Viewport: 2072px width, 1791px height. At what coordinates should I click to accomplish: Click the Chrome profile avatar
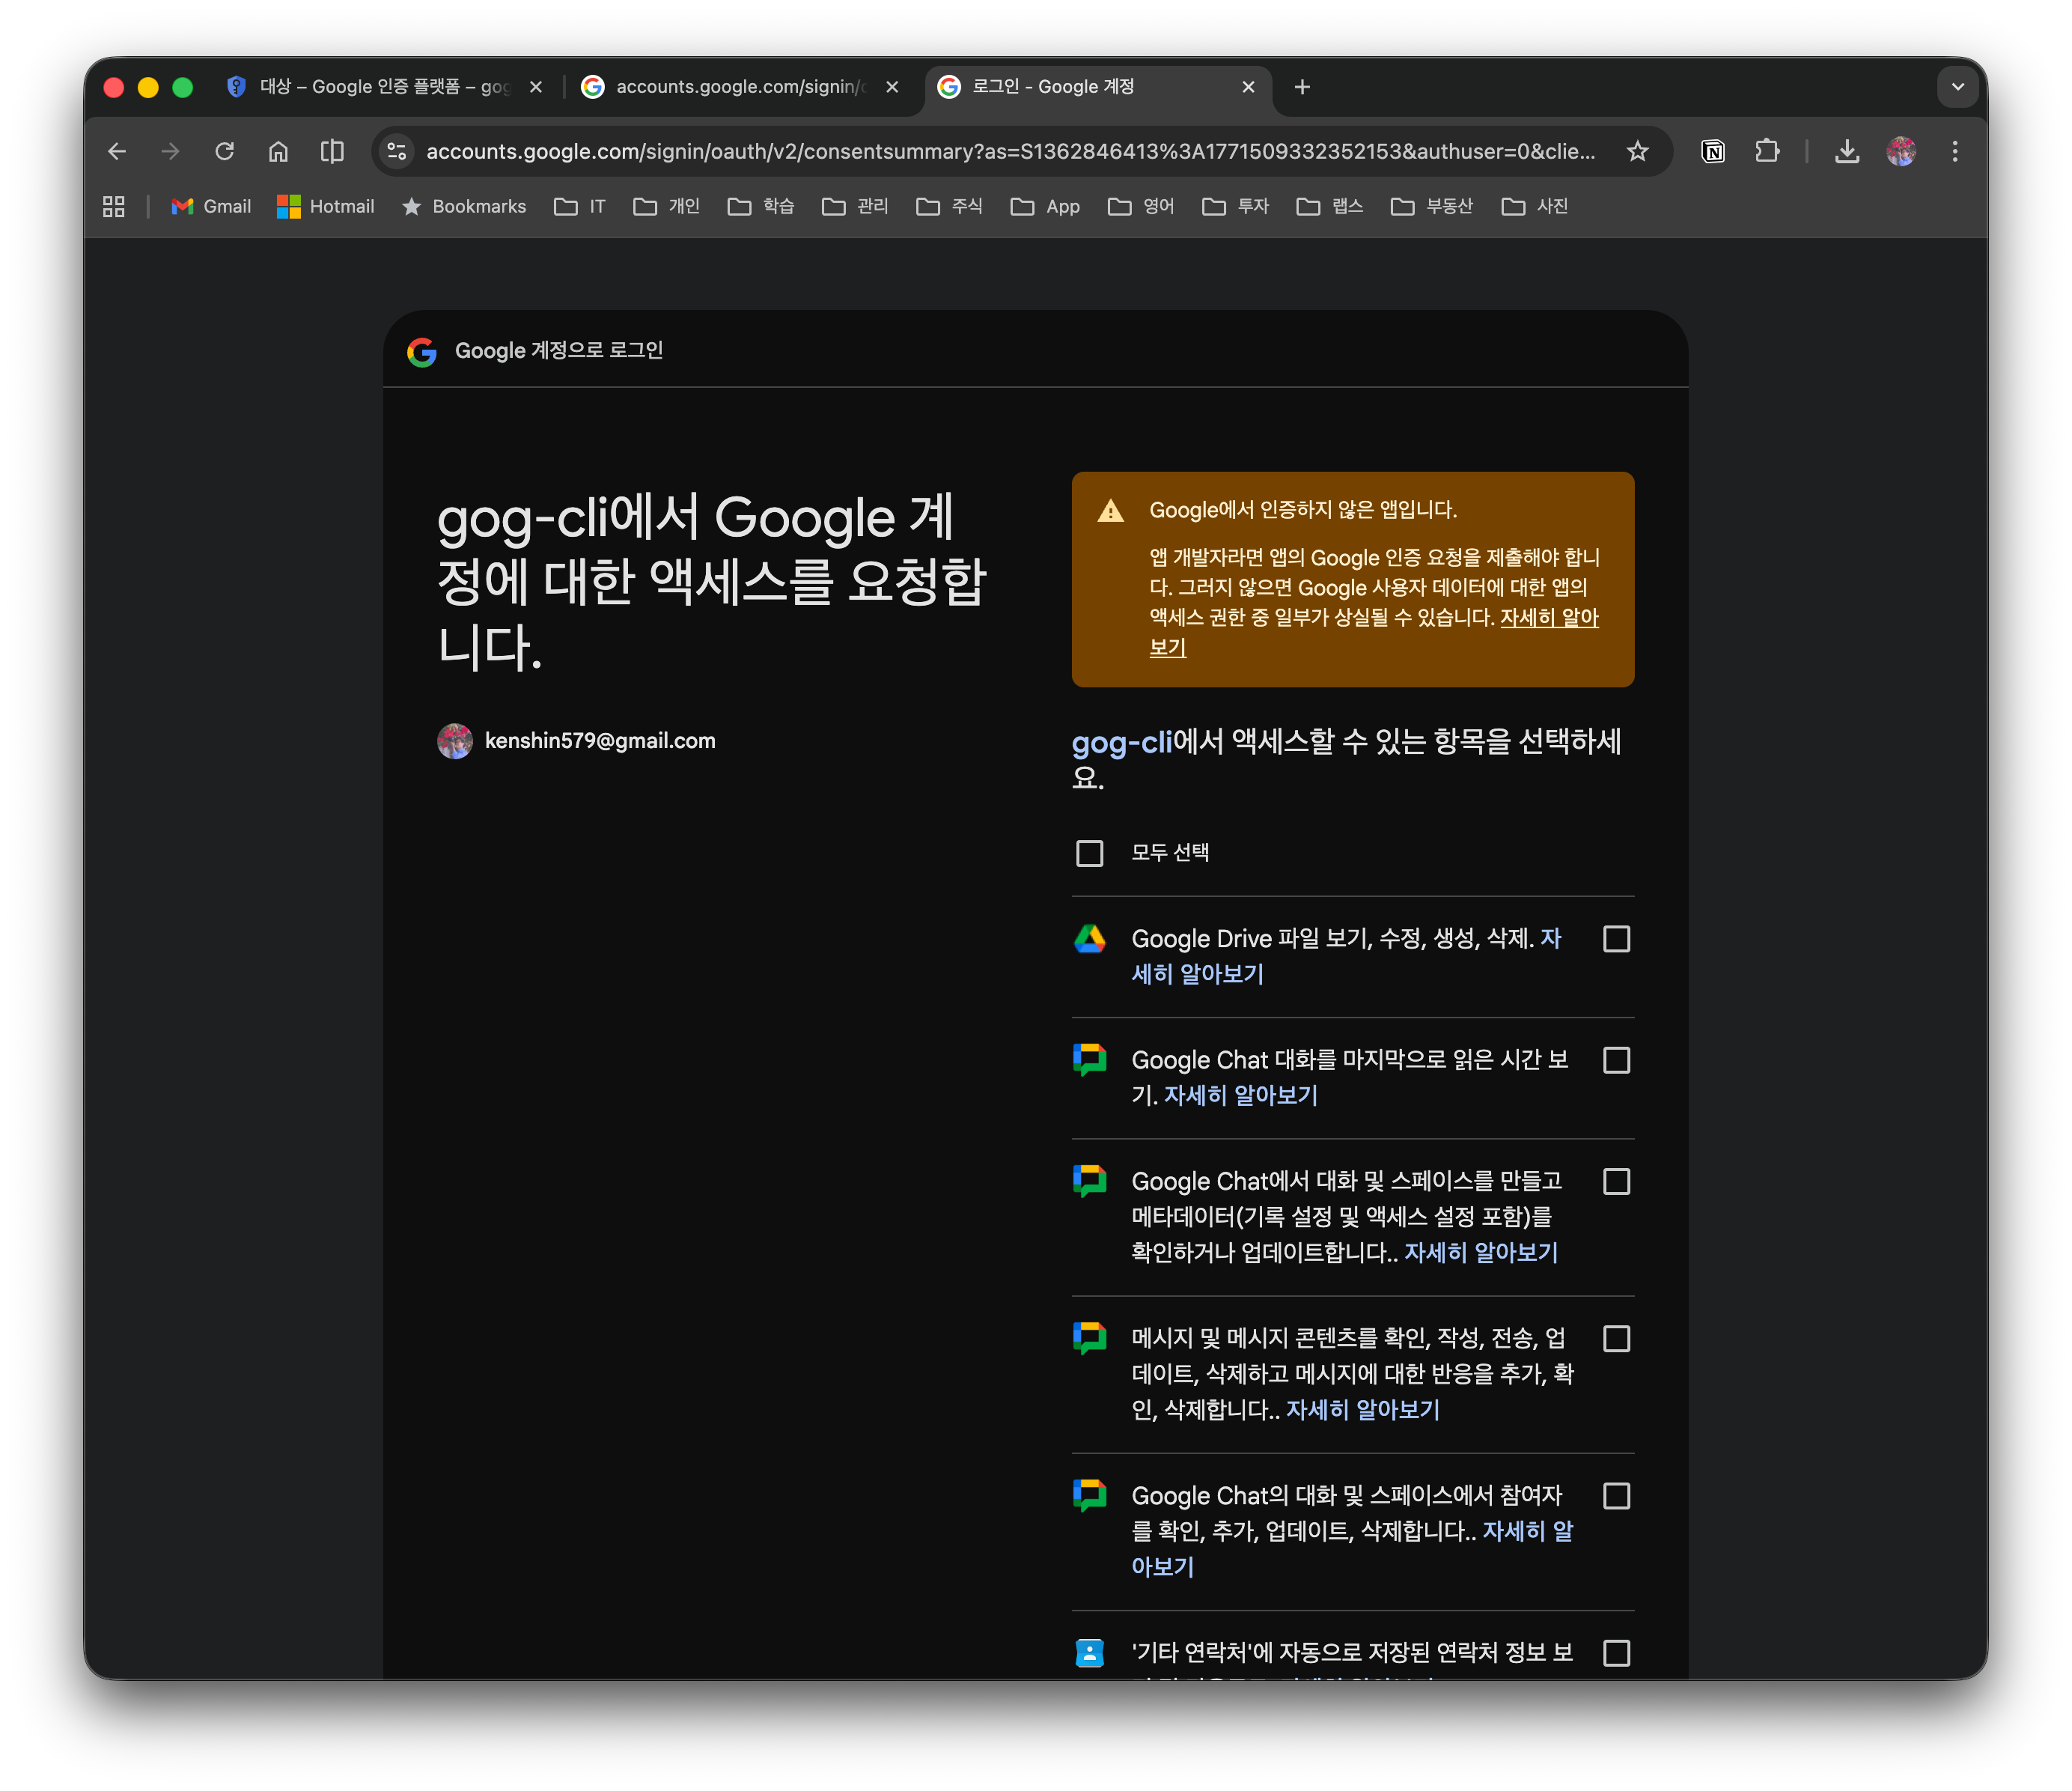point(1901,151)
